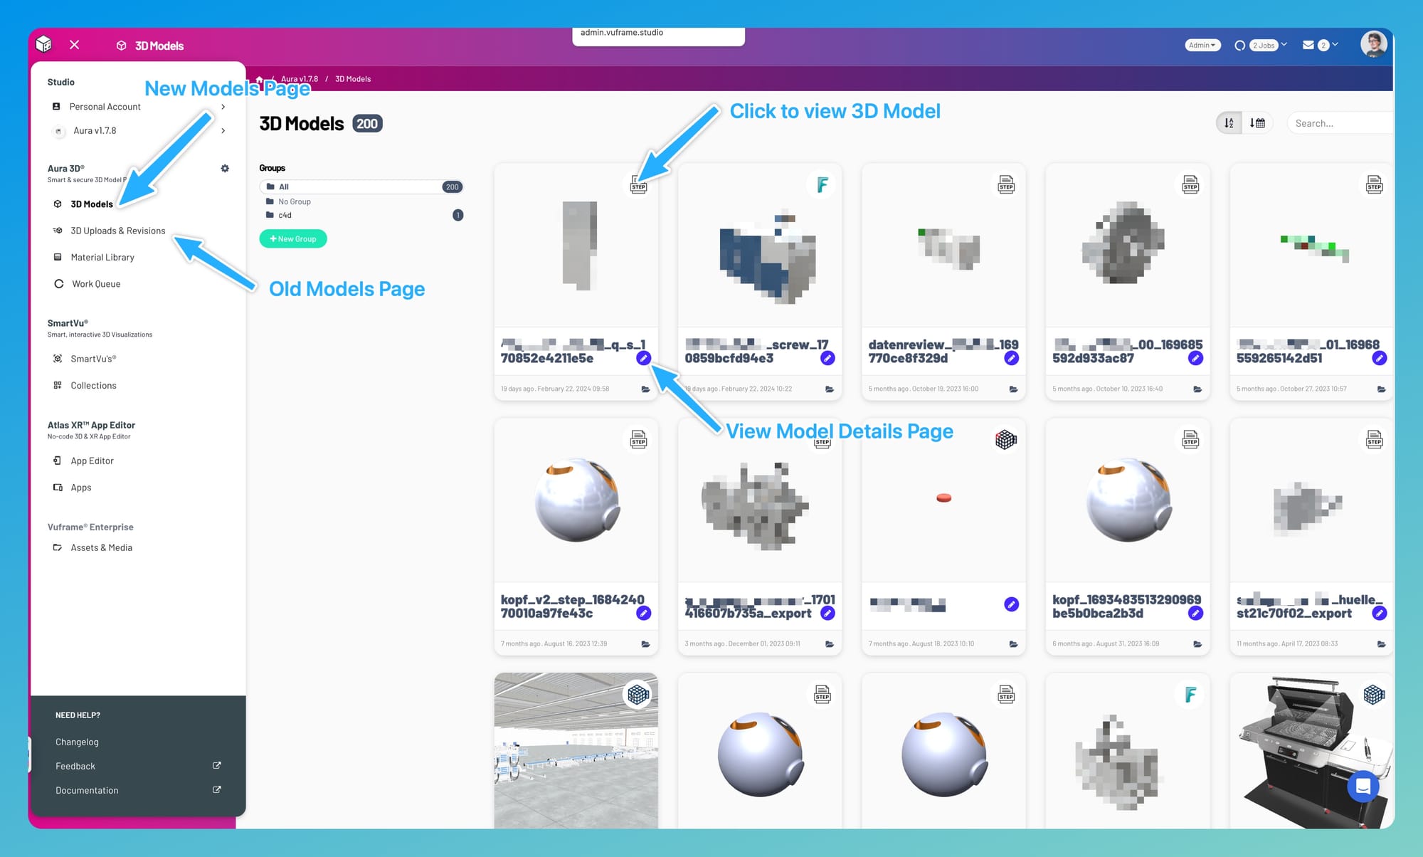
Task: Close the sidebar with the X icon
Action: 75,45
